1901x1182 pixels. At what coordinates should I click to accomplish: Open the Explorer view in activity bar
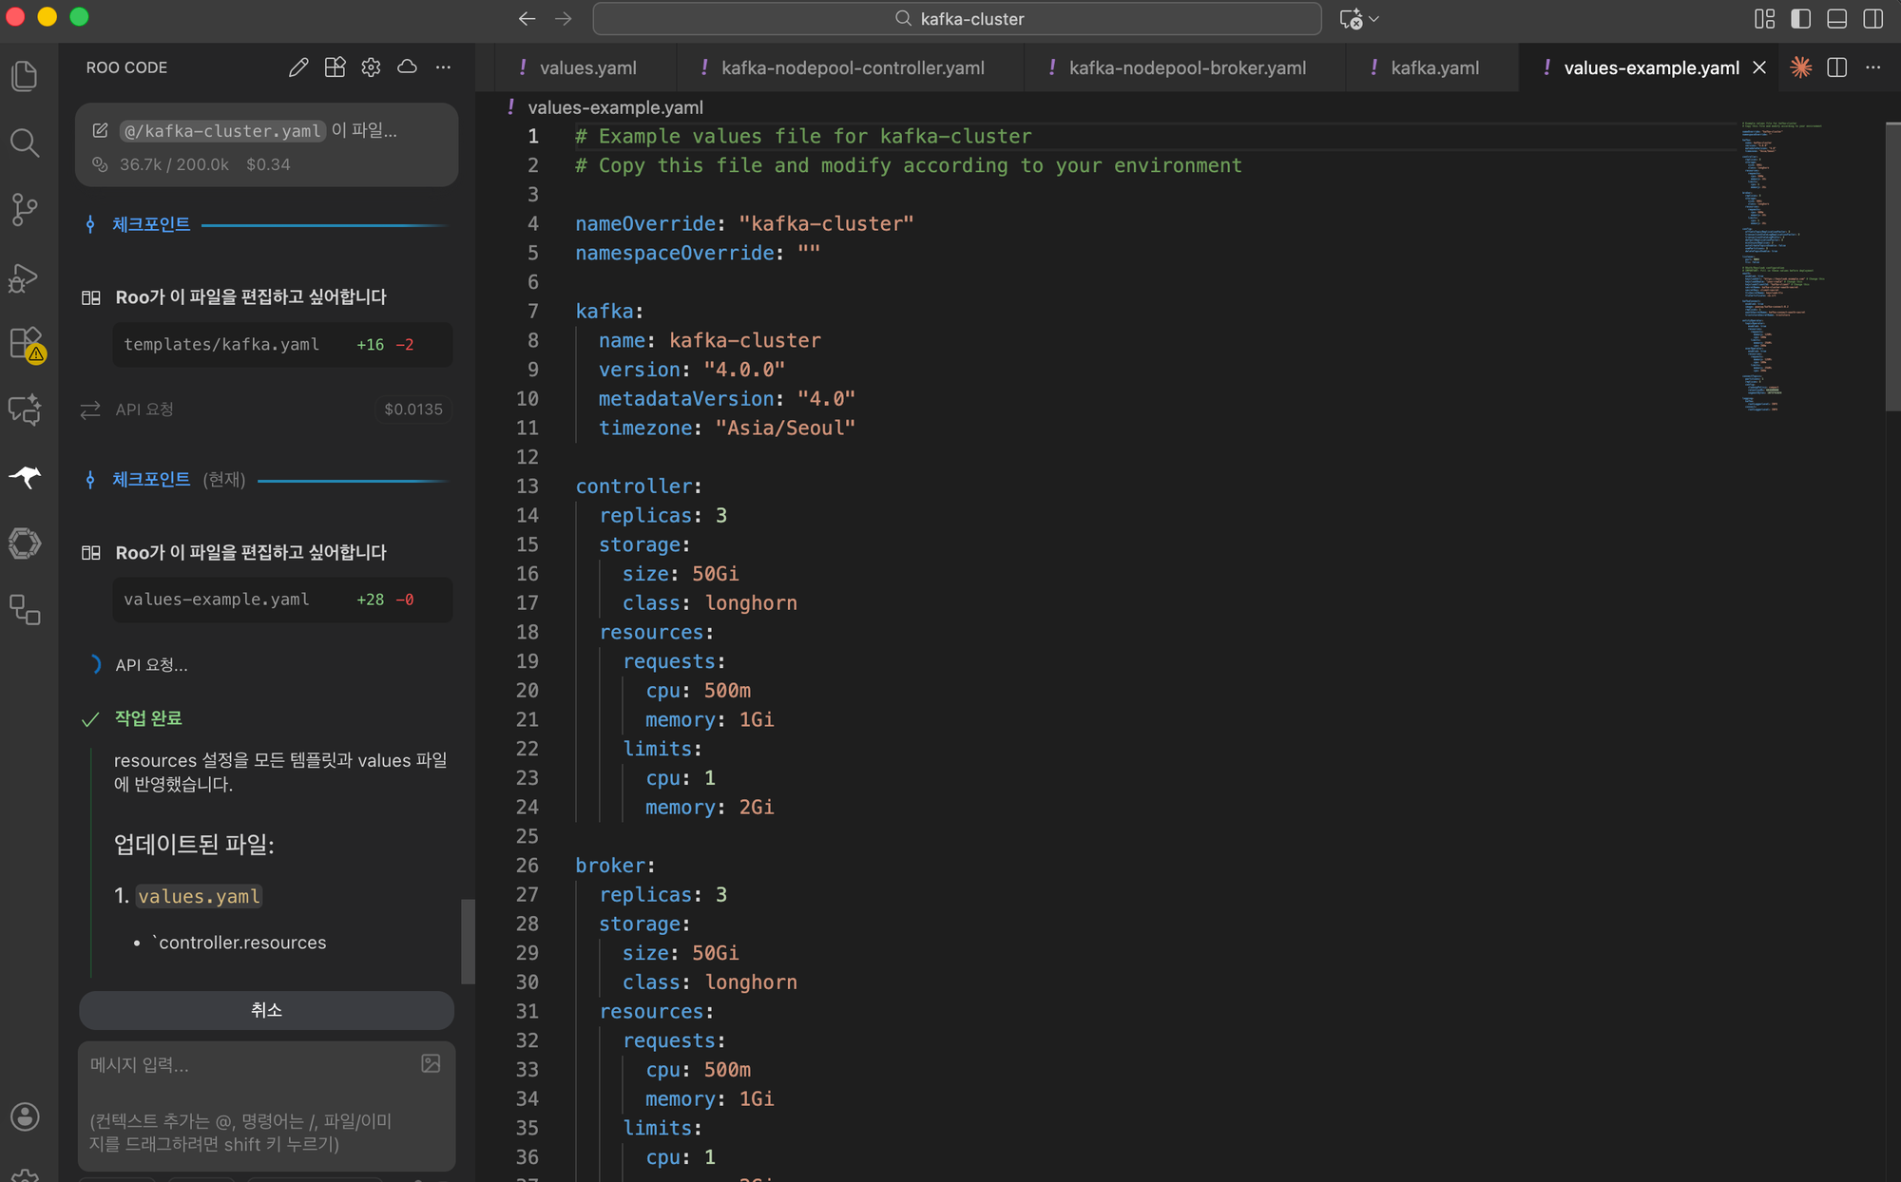(x=25, y=76)
